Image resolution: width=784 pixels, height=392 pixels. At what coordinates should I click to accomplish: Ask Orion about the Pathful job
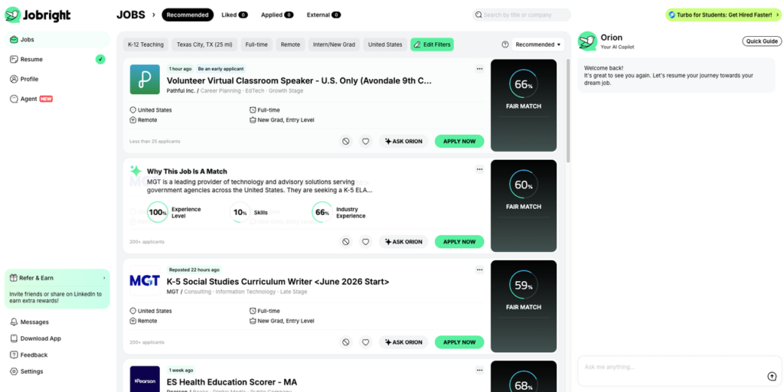pos(403,142)
